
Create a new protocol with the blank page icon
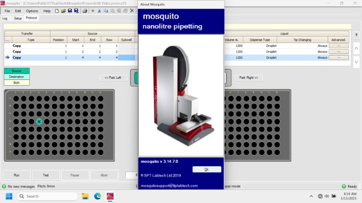click(57, 11)
